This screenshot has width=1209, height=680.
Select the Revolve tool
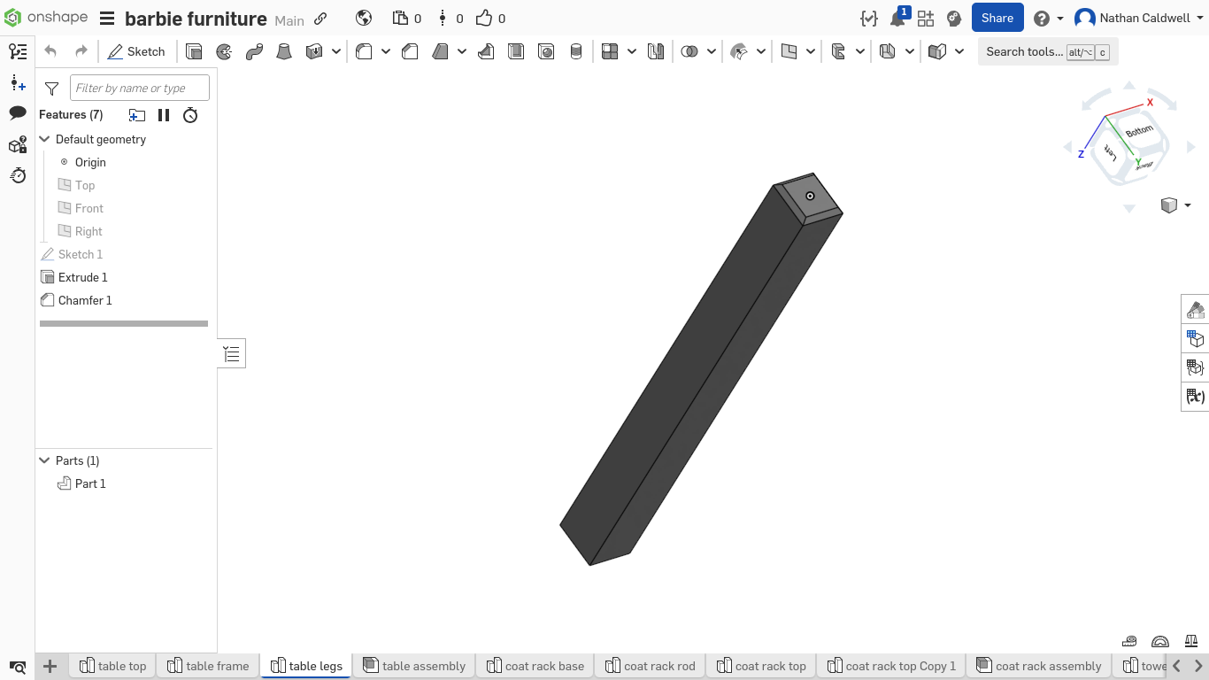pyautogui.click(x=224, y=51)
